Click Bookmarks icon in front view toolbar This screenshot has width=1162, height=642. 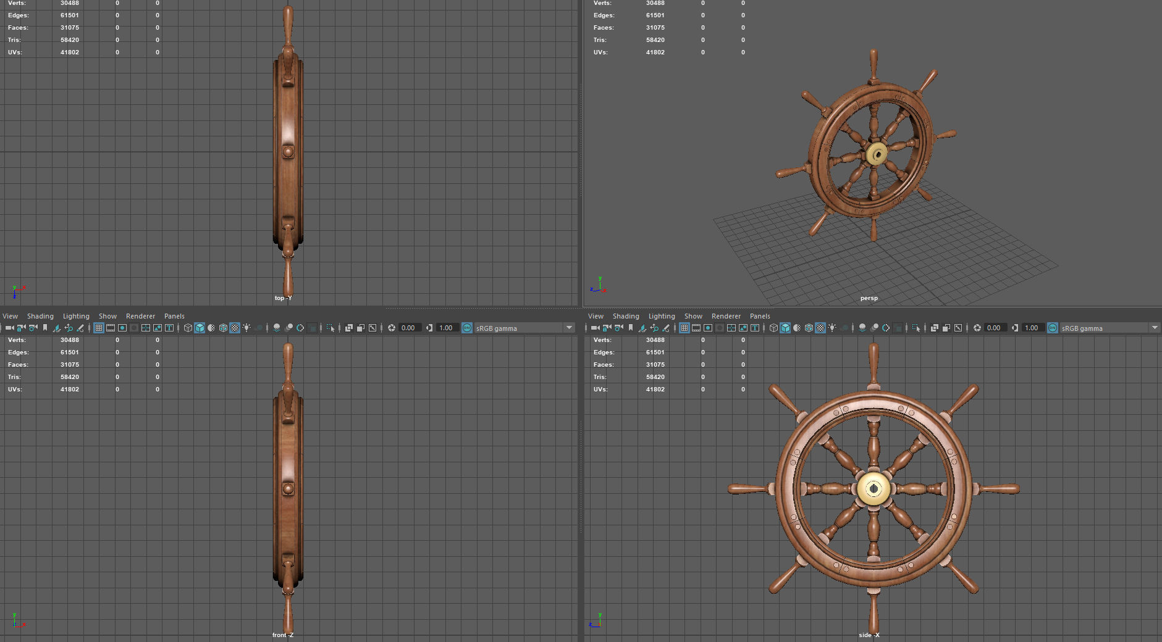click(x=45, y=328)
